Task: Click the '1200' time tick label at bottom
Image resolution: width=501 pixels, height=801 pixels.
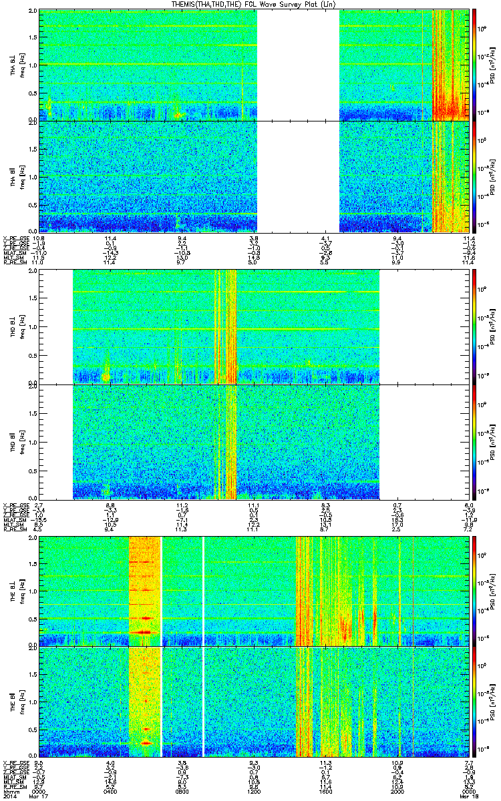Action: click(254, 792)
